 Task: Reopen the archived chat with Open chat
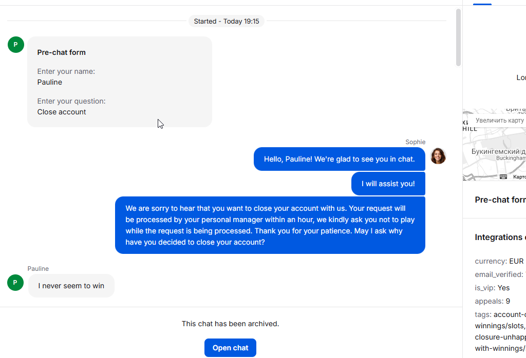coord(230,348)
